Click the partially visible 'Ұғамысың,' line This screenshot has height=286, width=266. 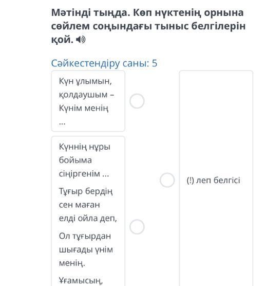pyautogui.click(x=81, y=281)
